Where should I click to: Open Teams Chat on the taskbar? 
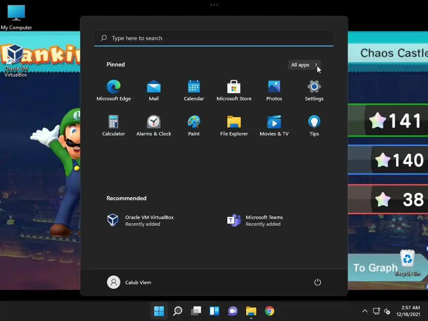click(233, 311)
